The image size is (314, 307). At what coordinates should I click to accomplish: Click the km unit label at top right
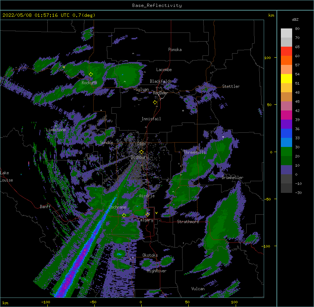(271, 15)
